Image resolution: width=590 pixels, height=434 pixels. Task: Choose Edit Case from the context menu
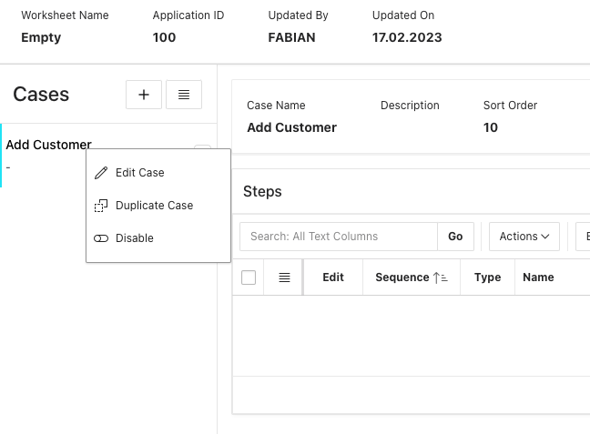(158, 173)
